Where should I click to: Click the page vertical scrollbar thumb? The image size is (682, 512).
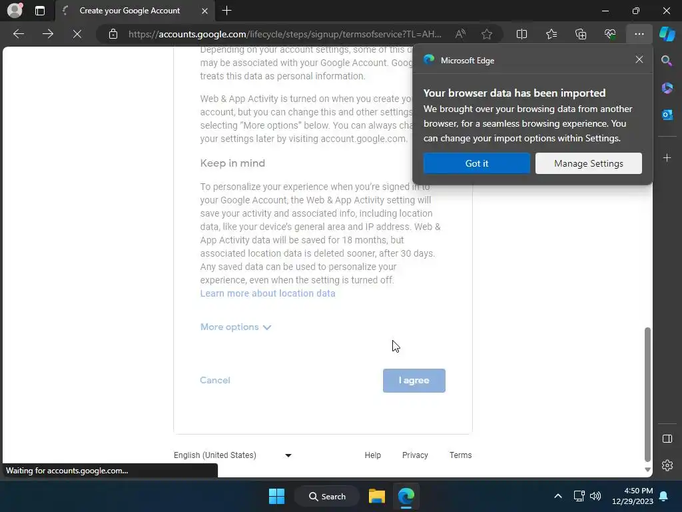point(647,394)
